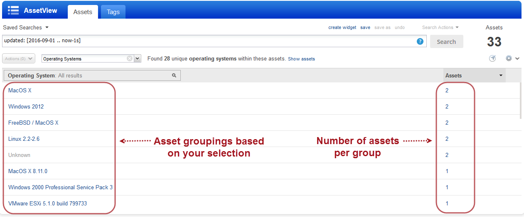Click the Show assets link
Screen dimensions: 524x217
tap(301, 59)
